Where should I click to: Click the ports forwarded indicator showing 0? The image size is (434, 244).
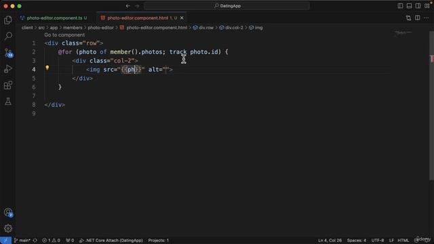70,241
